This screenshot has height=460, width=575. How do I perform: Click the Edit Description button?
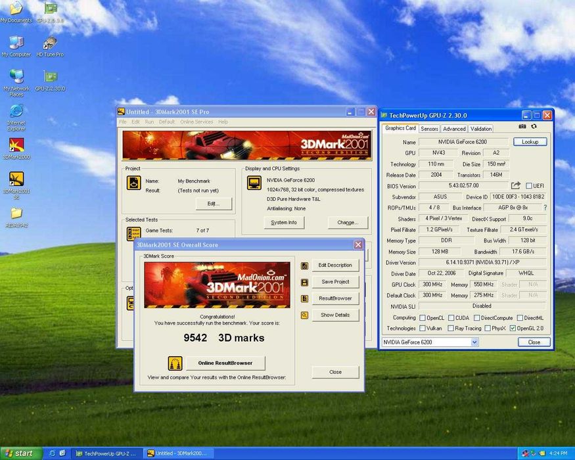tap(335, 265)
